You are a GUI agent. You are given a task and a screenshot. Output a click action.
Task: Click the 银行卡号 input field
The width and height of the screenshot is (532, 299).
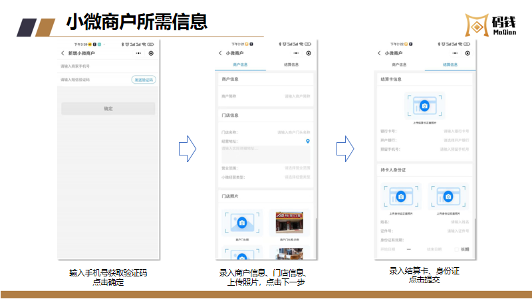[x=455, y=132]
